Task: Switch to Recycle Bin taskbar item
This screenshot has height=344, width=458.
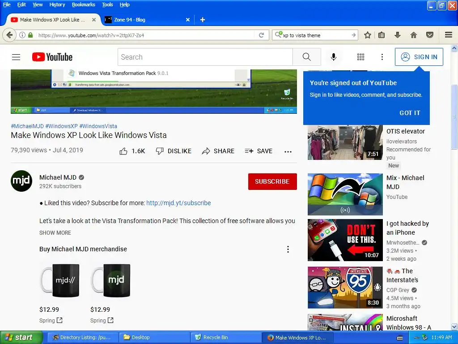Action: click(225, 338)
